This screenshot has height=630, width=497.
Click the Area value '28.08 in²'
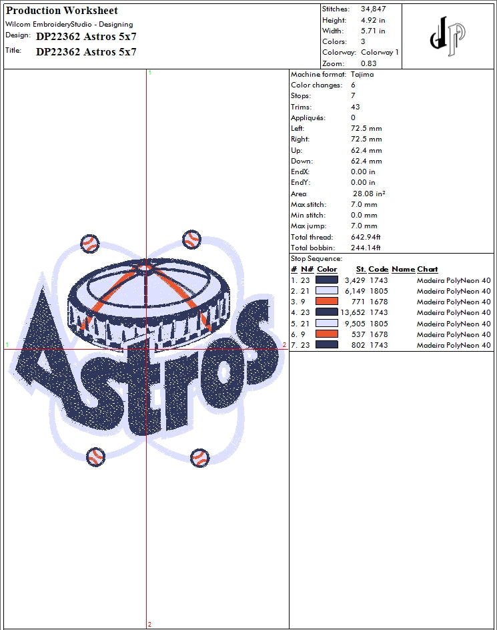tap(369, 194)
